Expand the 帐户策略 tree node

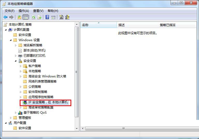pyautogui.click(x=20, y=66)
